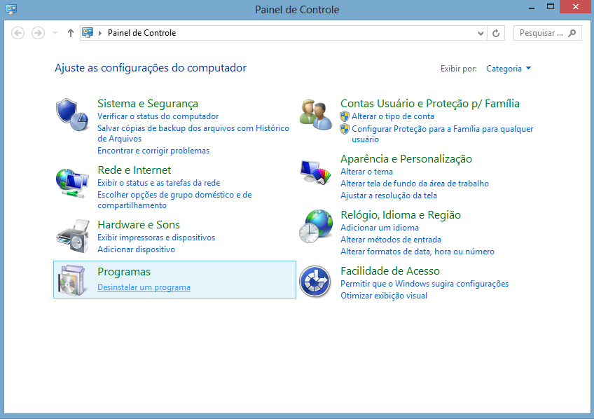594x419 pixels.
Task: Open the Relógio, Idioma e Região clock icon
Action: pos(315,226)
